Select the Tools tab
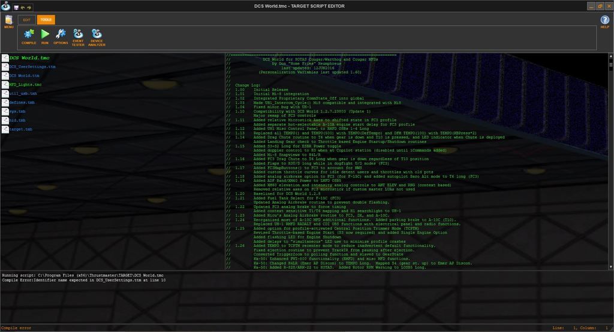This screenshot has height=332, width=614. pos(46,20)
